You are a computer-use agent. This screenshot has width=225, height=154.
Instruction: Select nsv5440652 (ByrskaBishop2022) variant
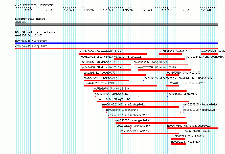[189, 126]
